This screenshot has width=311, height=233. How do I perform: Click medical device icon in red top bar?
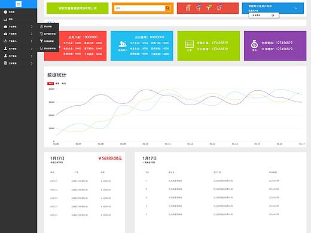tap(199, 8)
